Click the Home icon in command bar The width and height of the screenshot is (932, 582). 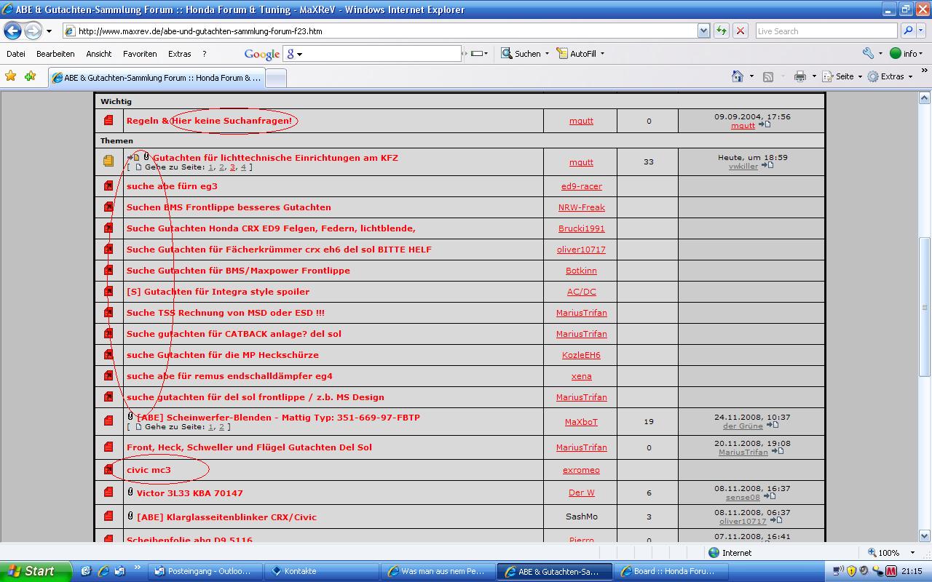[738, 76]
